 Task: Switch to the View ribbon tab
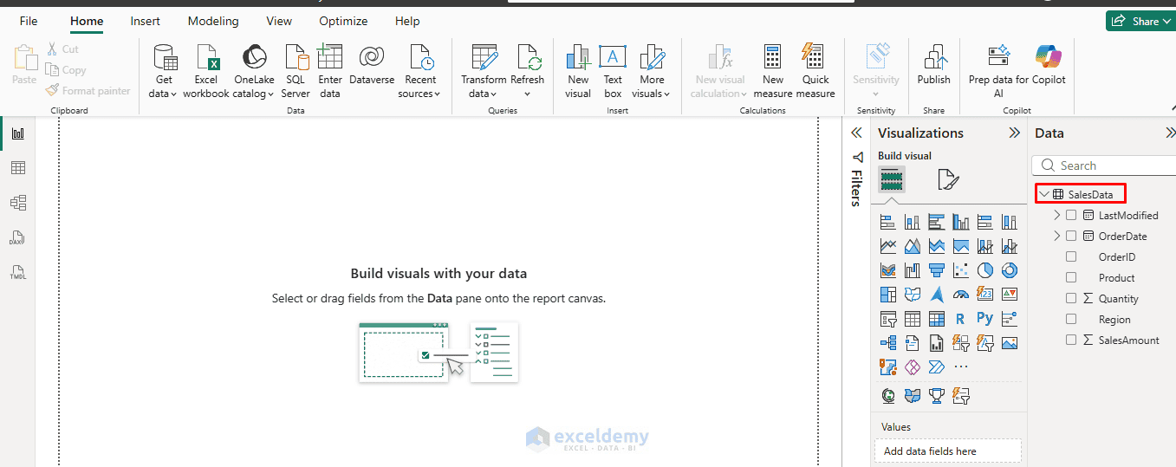coord(279,21)
